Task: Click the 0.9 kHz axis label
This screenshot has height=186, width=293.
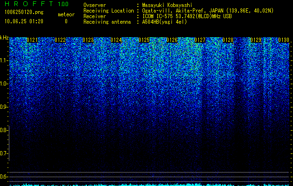Action: 4,107
